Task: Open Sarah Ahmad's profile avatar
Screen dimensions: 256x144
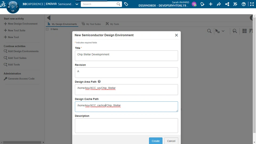Action: tap(194, 4)
